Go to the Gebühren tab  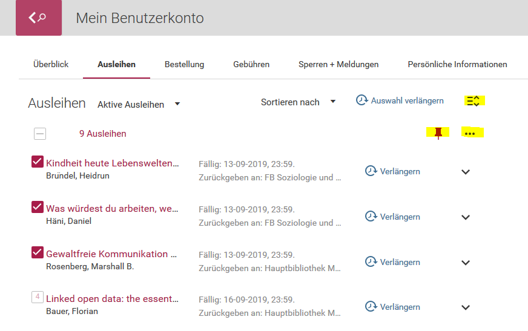(251, 64)
